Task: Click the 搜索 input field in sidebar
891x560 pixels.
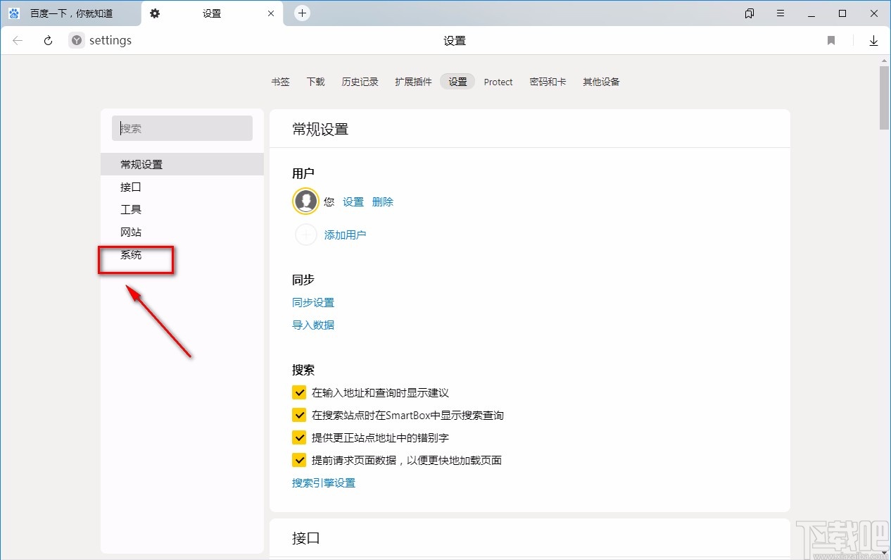Action: click(x=182, y=128)
